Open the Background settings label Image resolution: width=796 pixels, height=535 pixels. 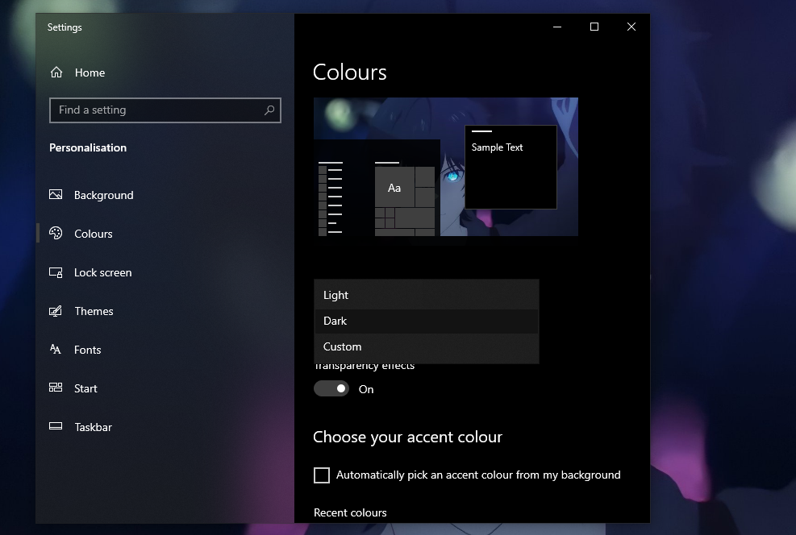[103, 195]
